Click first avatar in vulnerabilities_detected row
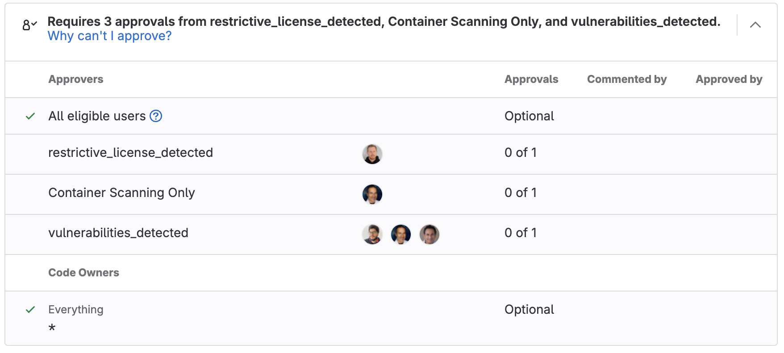The height and width of the screenshot is (353, 784). (x=372, y=234)
